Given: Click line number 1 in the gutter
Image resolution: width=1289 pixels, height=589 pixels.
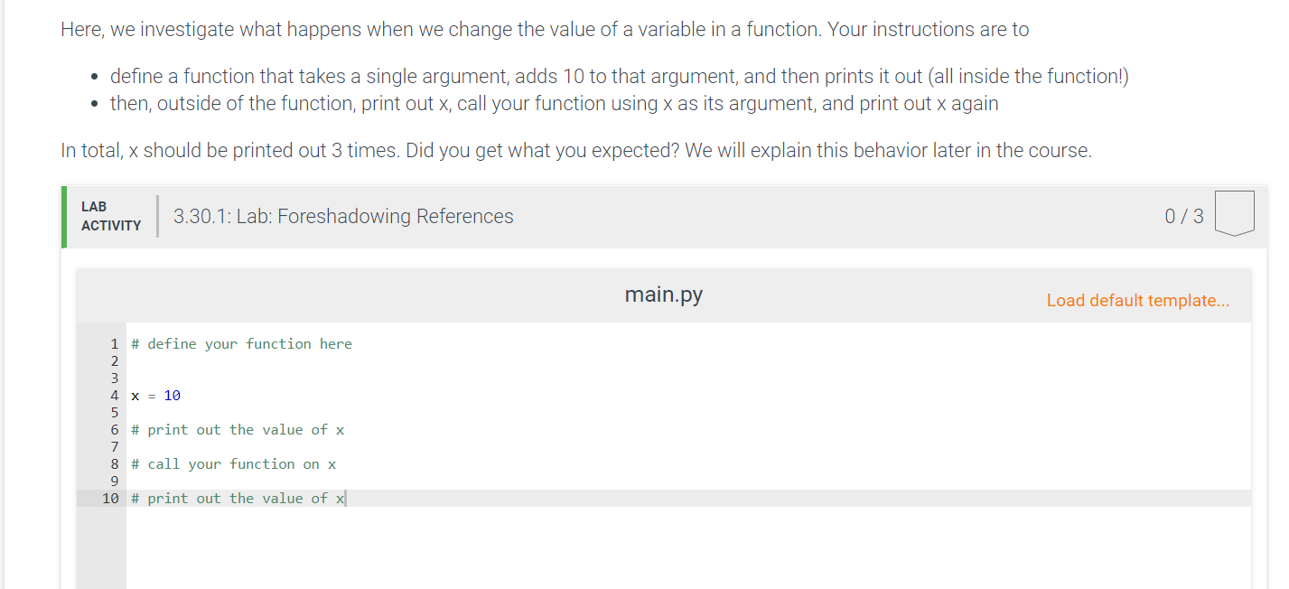Looking at the screenshot, I should coord(114,343).
